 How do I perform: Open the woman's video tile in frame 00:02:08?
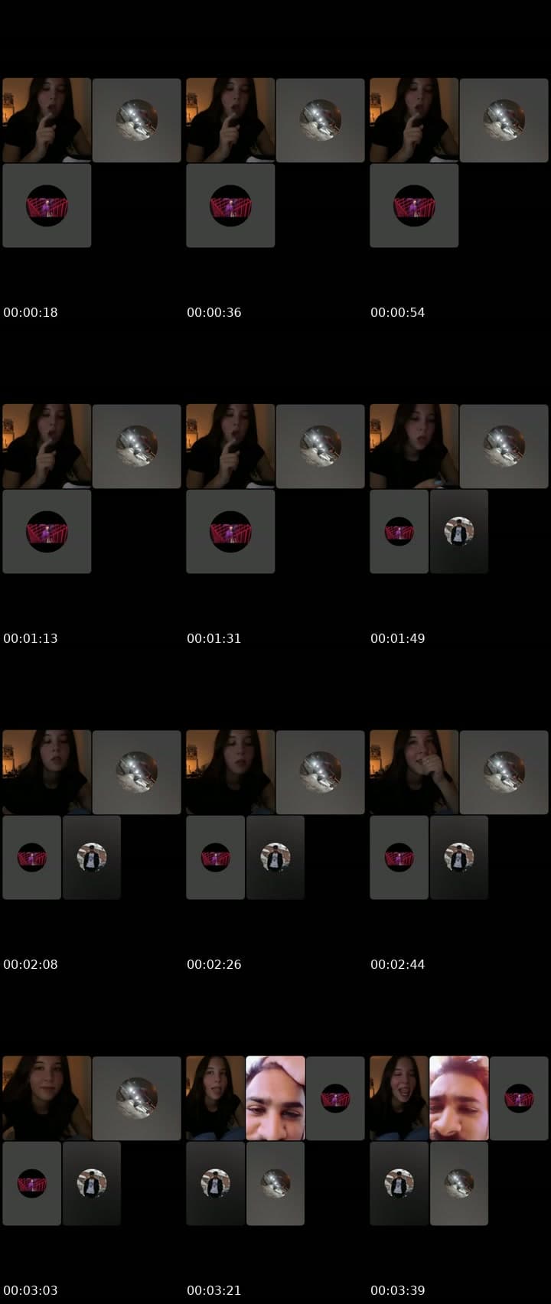click(x=47, y=772)
